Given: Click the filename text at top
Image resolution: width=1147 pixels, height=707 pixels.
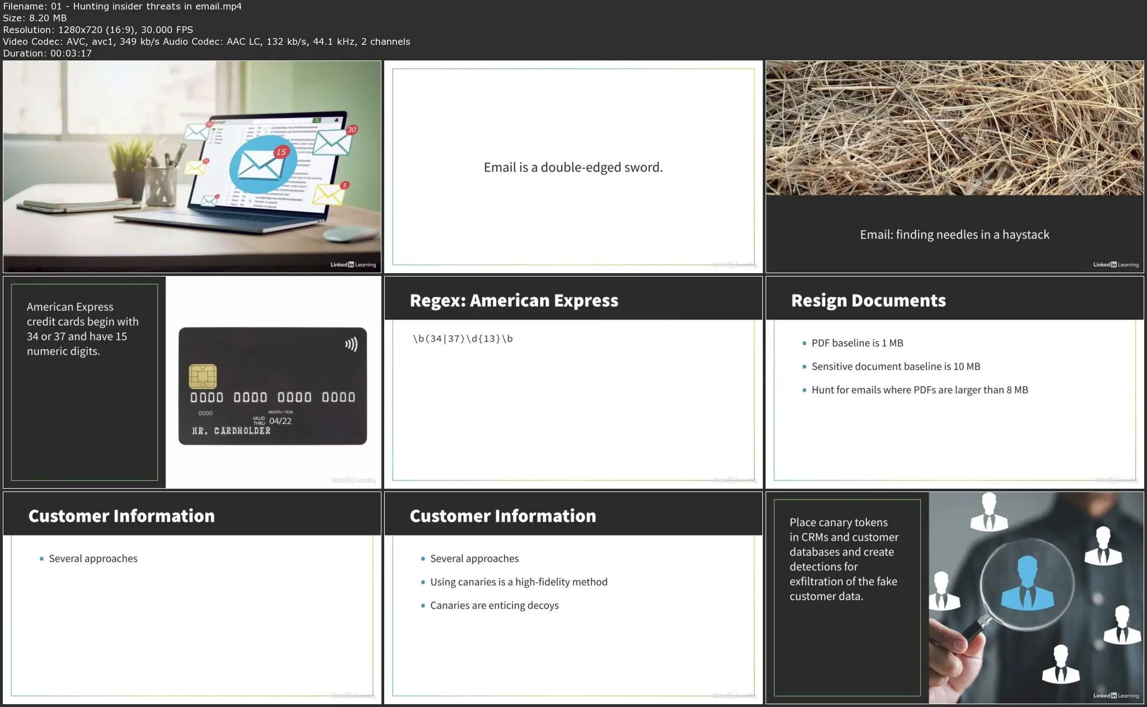Looking at the screenshot, I should coord(122,6).
